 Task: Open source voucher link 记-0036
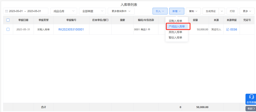point(231,29)
